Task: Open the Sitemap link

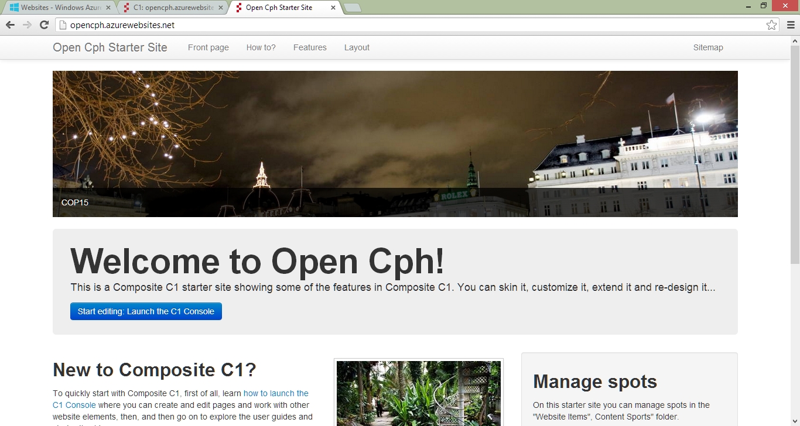Action: pos(708,47)
